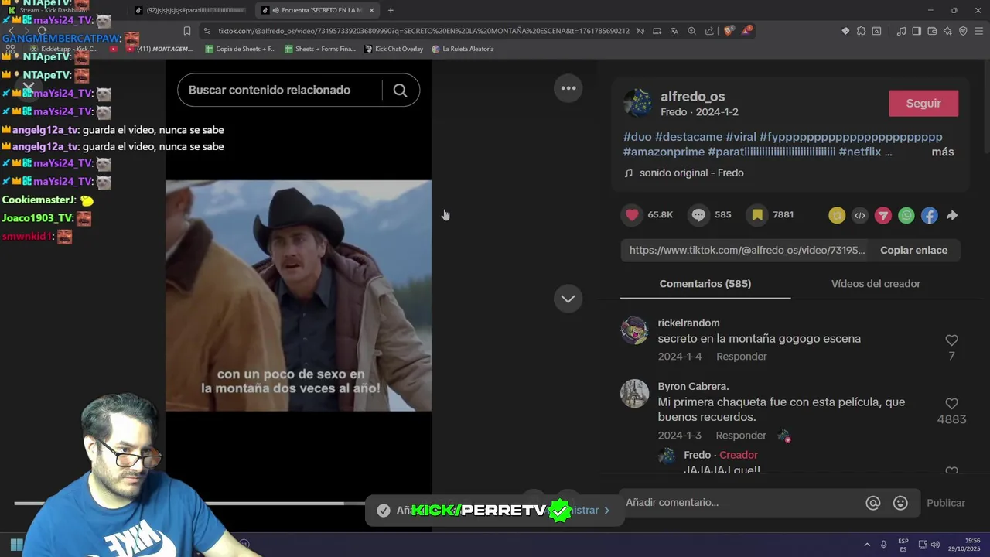Switch to Vídeos del creador tab
This screenshot has height=557, width=990.
(x=876, y=284)
